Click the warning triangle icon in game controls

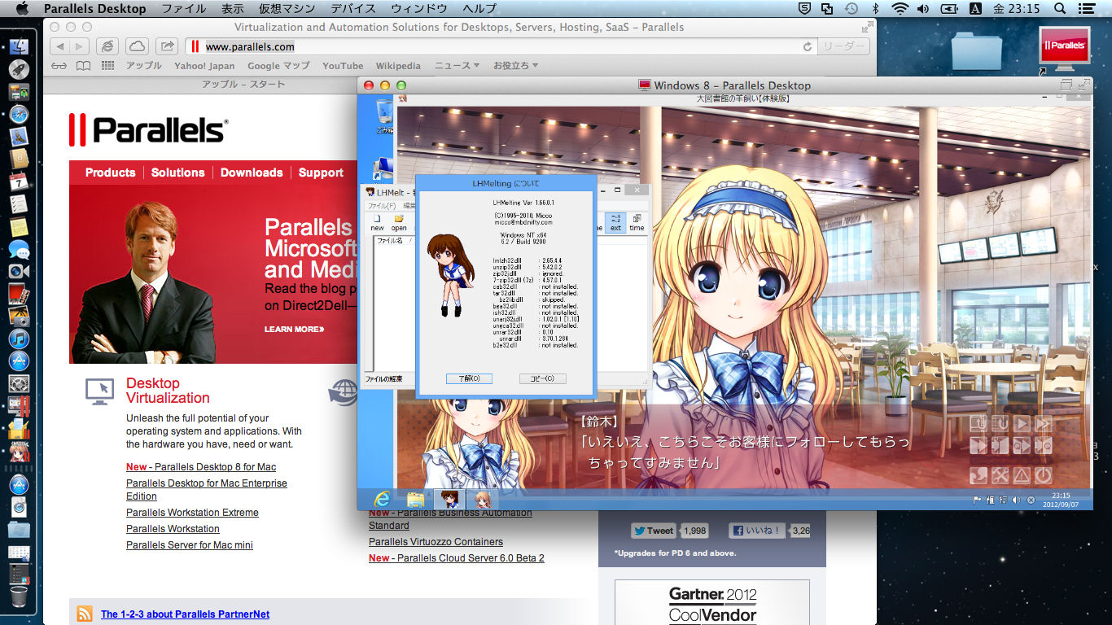tap(1022, 475)
